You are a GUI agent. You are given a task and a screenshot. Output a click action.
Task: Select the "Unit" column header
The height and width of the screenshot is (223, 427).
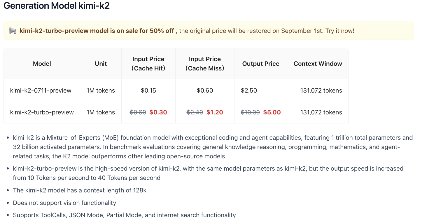tap(101, 64)
